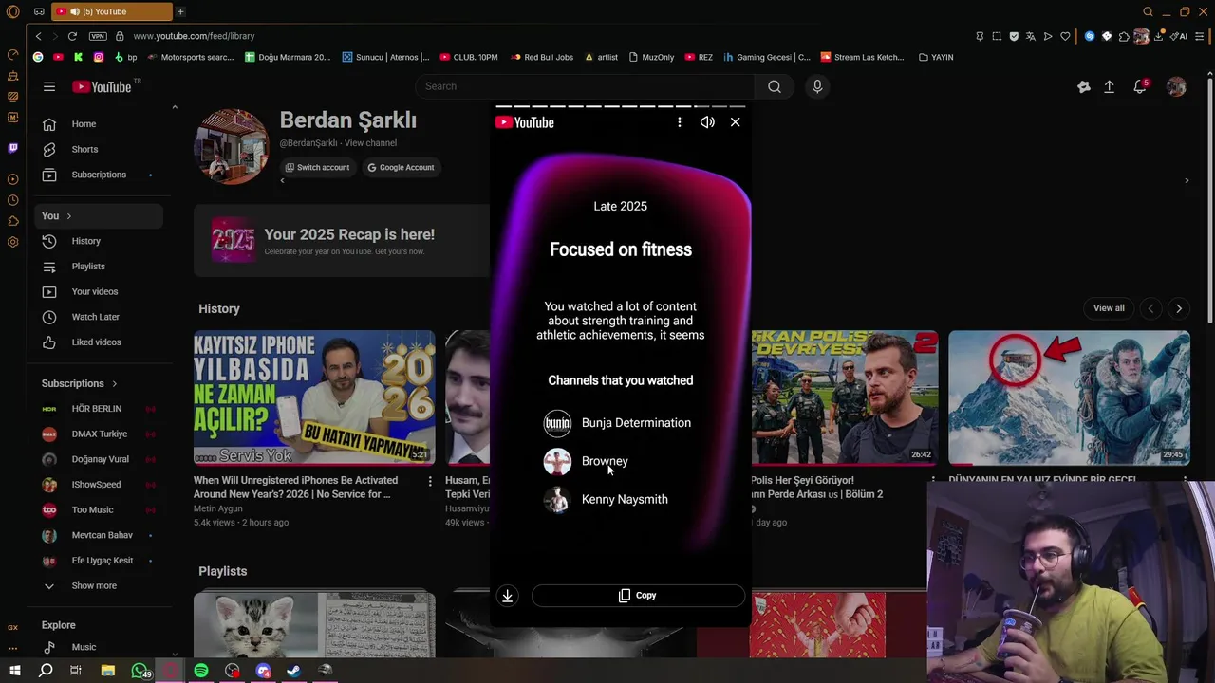Image resolution: width=1215 pixels, height=683 pixels.
Task: Open Watch Later list
Action: (x=100, y=317)
